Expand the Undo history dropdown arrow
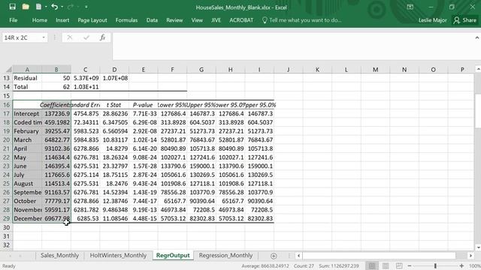 (62, 7)
